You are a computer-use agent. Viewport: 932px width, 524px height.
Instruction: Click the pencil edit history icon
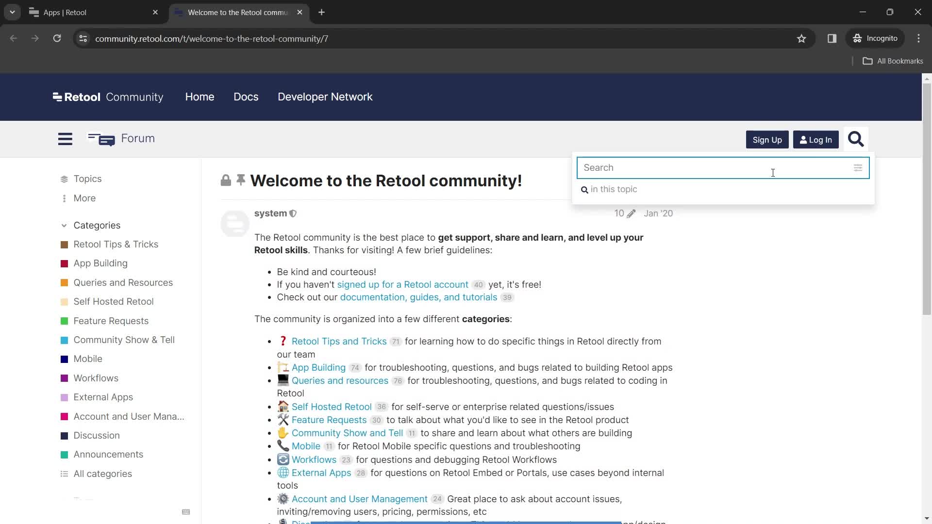(x=631, y=214)
